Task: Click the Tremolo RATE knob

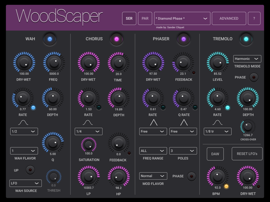Action: 218,98
